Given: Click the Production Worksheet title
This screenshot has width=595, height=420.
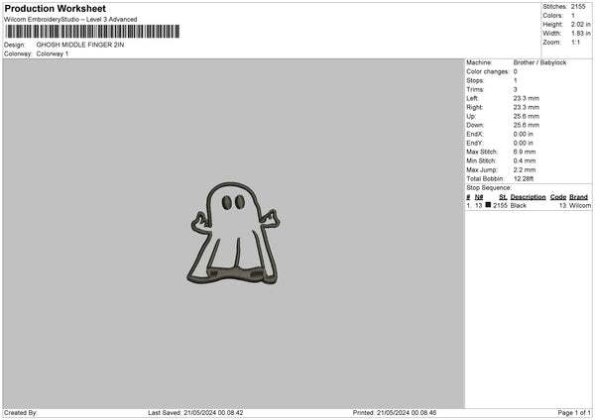Looking at the screenshot, I should (55, 8).
